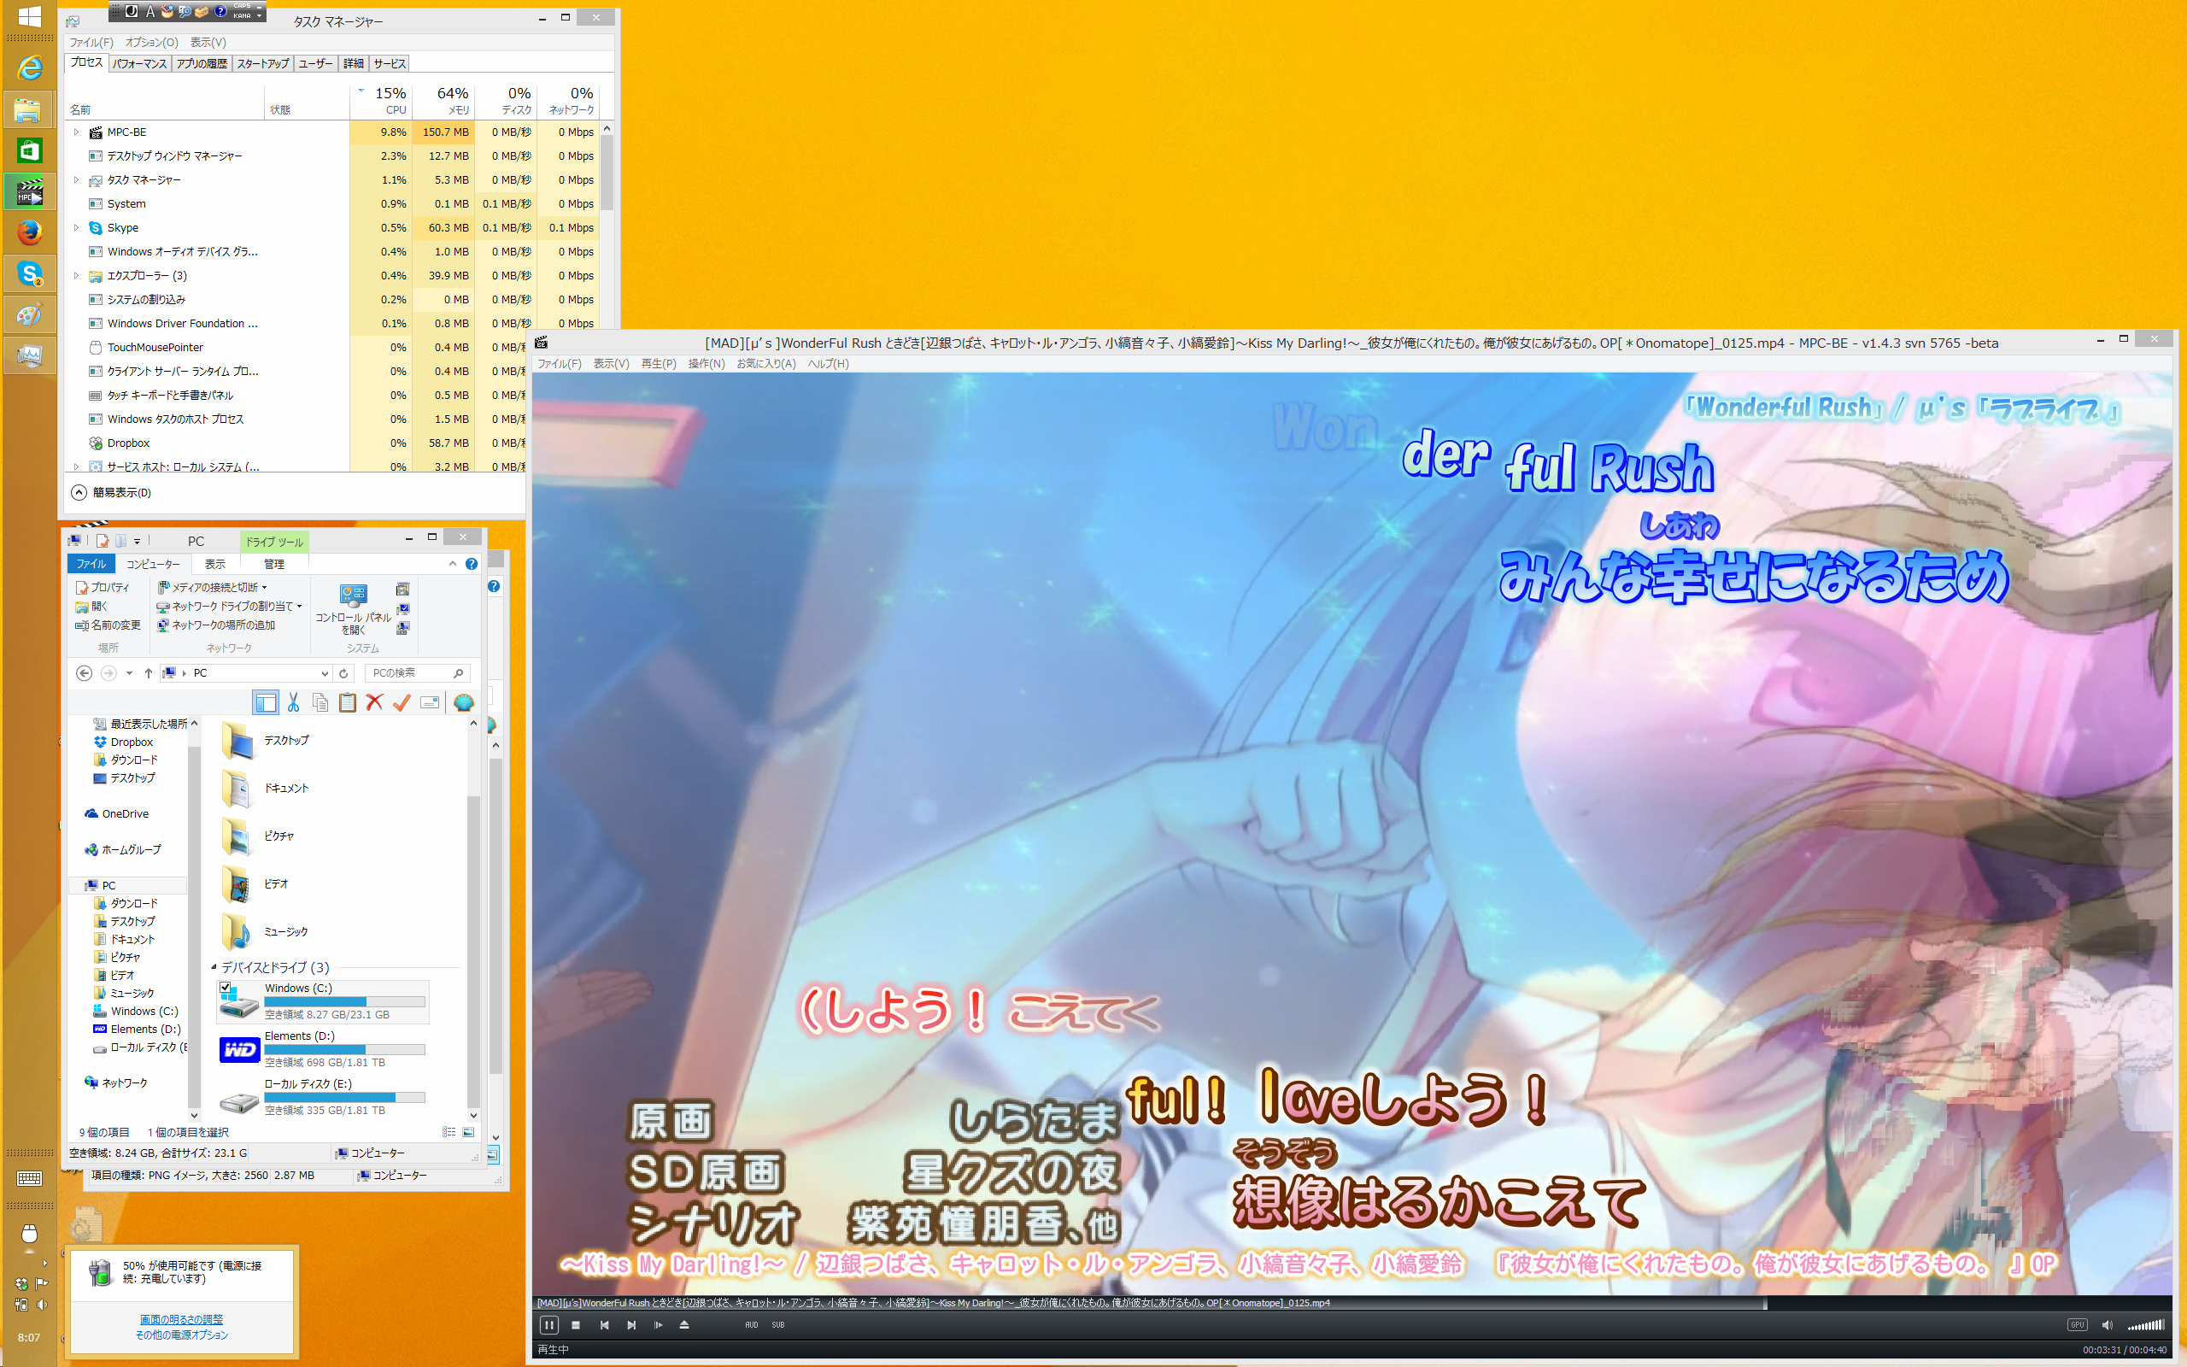The width and height of the screenshot is (2187, 1367).
Task: Open Internet Explorer from the taskbar
Action: (x=29, y=67)
